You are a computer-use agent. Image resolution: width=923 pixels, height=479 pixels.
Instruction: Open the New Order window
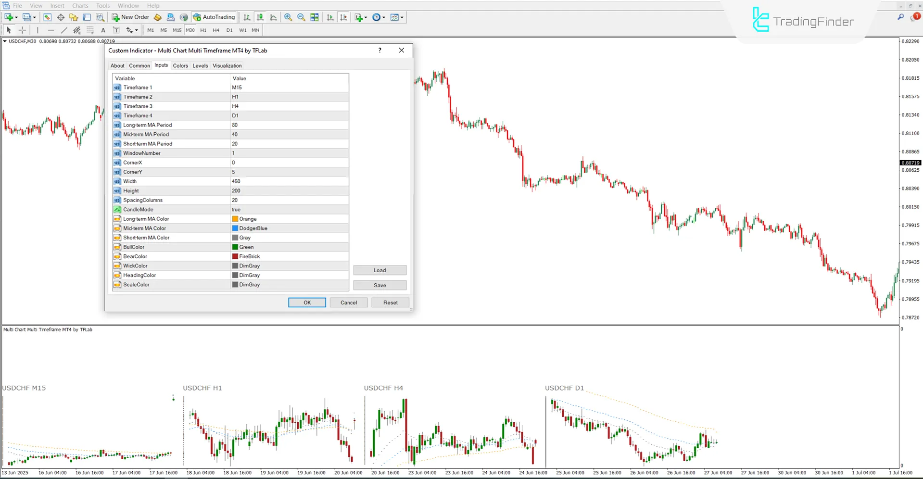click(130, 17)
